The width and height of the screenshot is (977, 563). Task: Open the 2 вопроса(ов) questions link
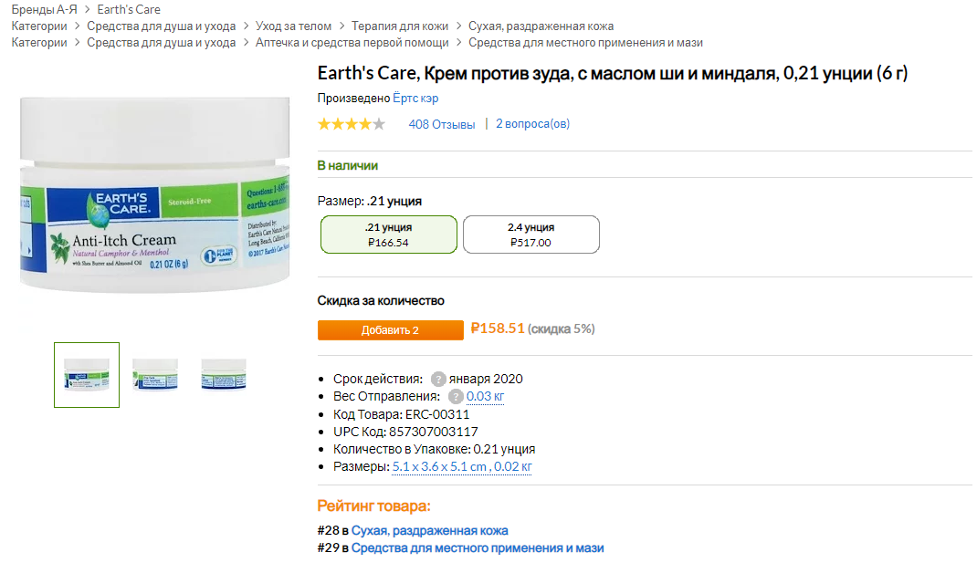pyautogui.click(x=532, y=124)
